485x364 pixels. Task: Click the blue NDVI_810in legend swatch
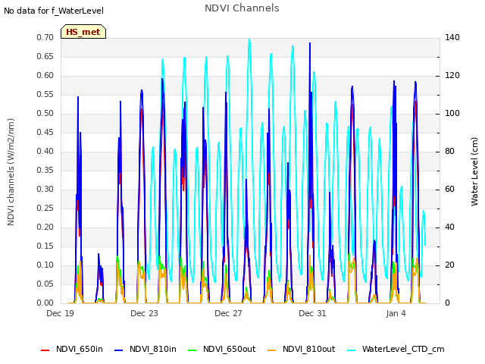[119, 350]
